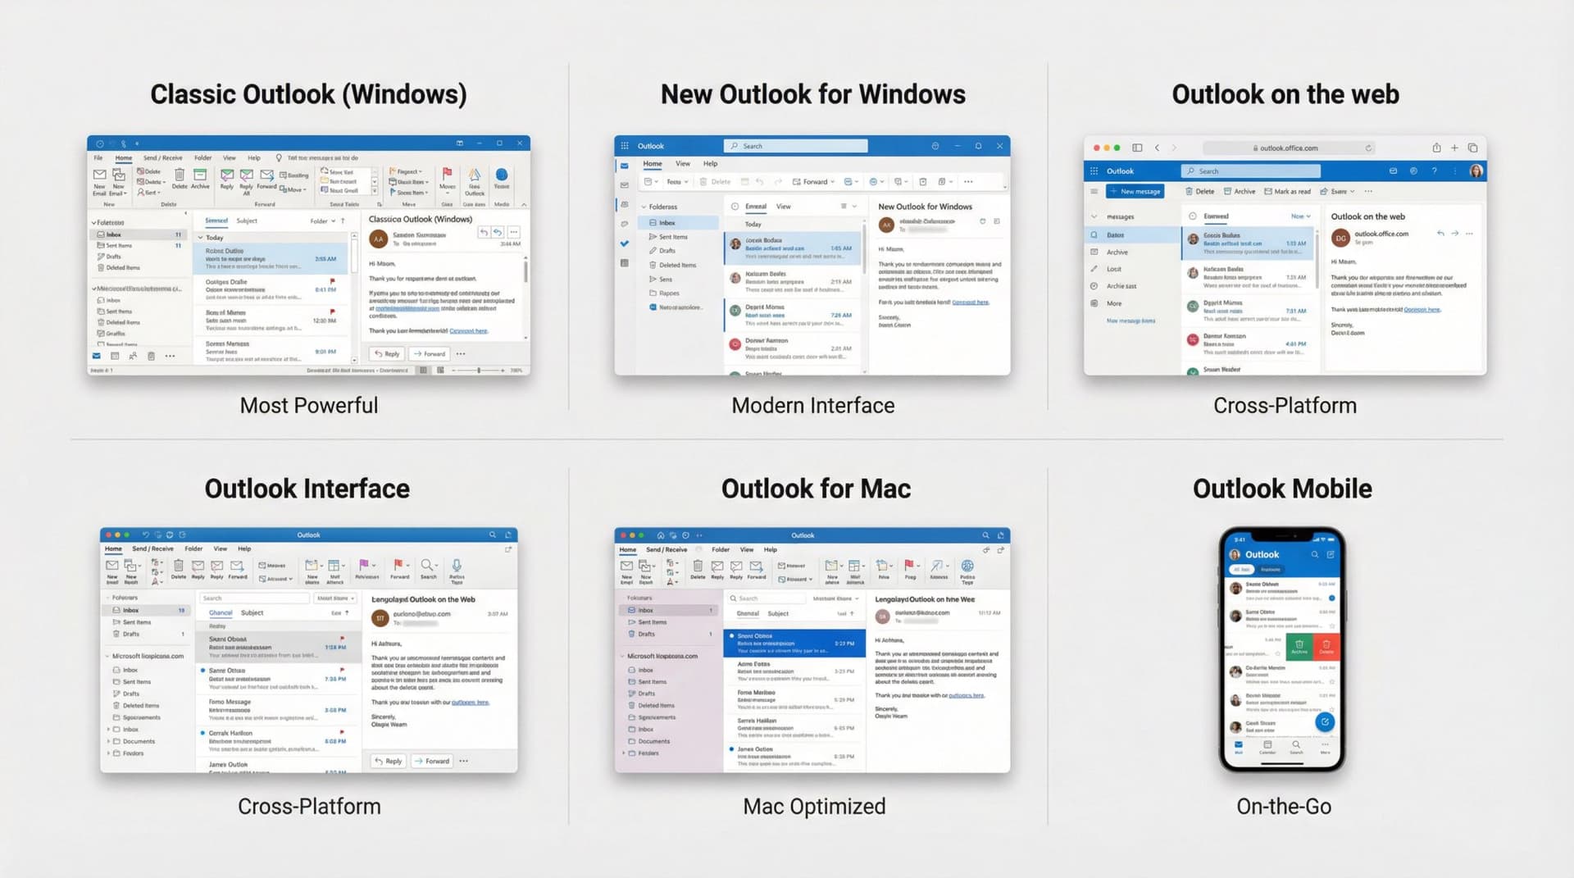Select the New Email icon in Classic Outlook ribbon
This screenshot has width=1574, height=878.
[98, 175]
